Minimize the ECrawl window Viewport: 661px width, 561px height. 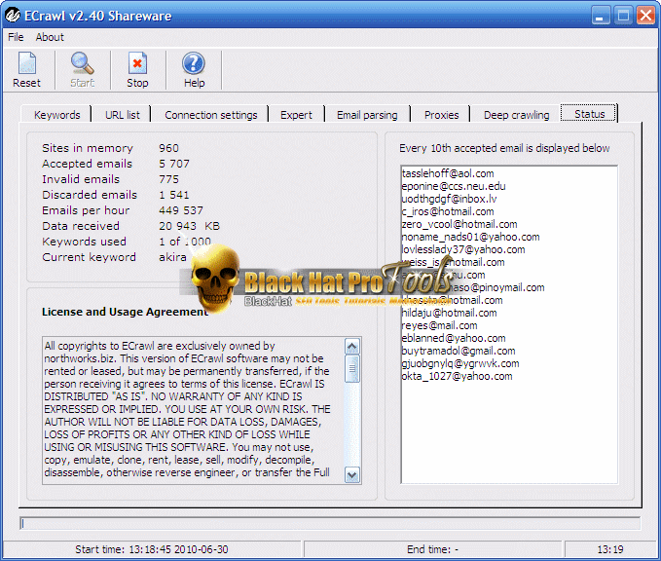click(601, 16)
